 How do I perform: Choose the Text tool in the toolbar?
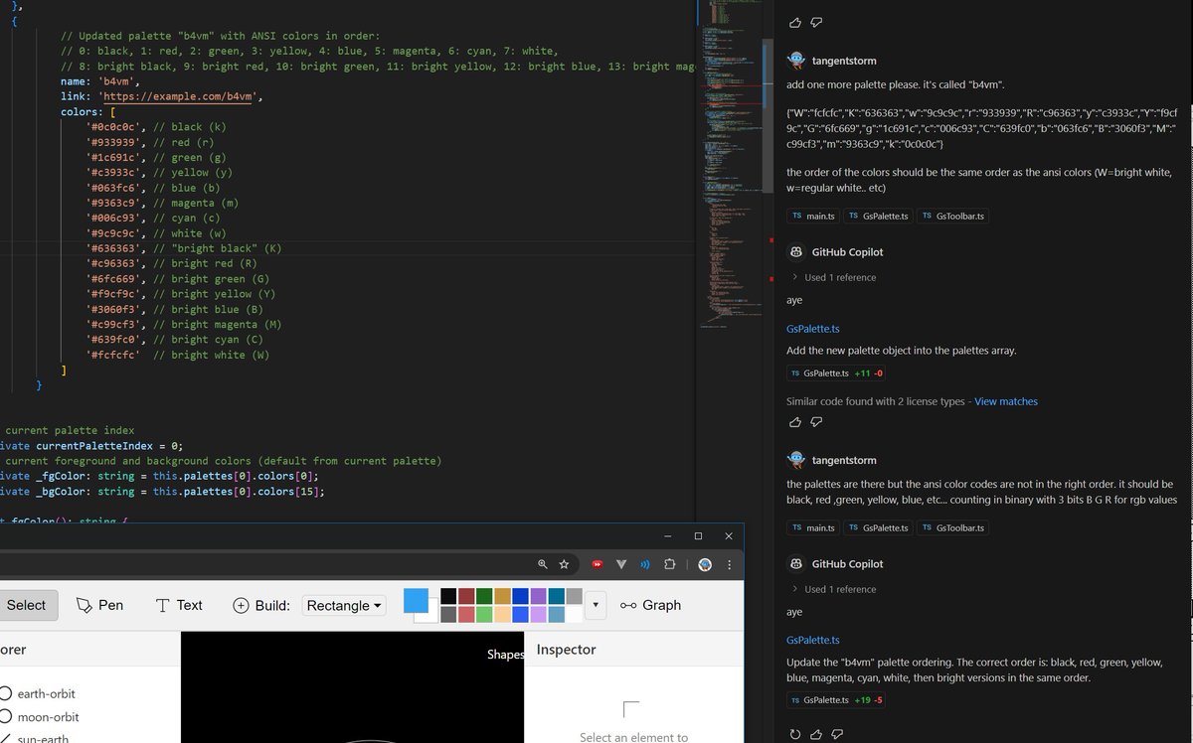point(179,605)
